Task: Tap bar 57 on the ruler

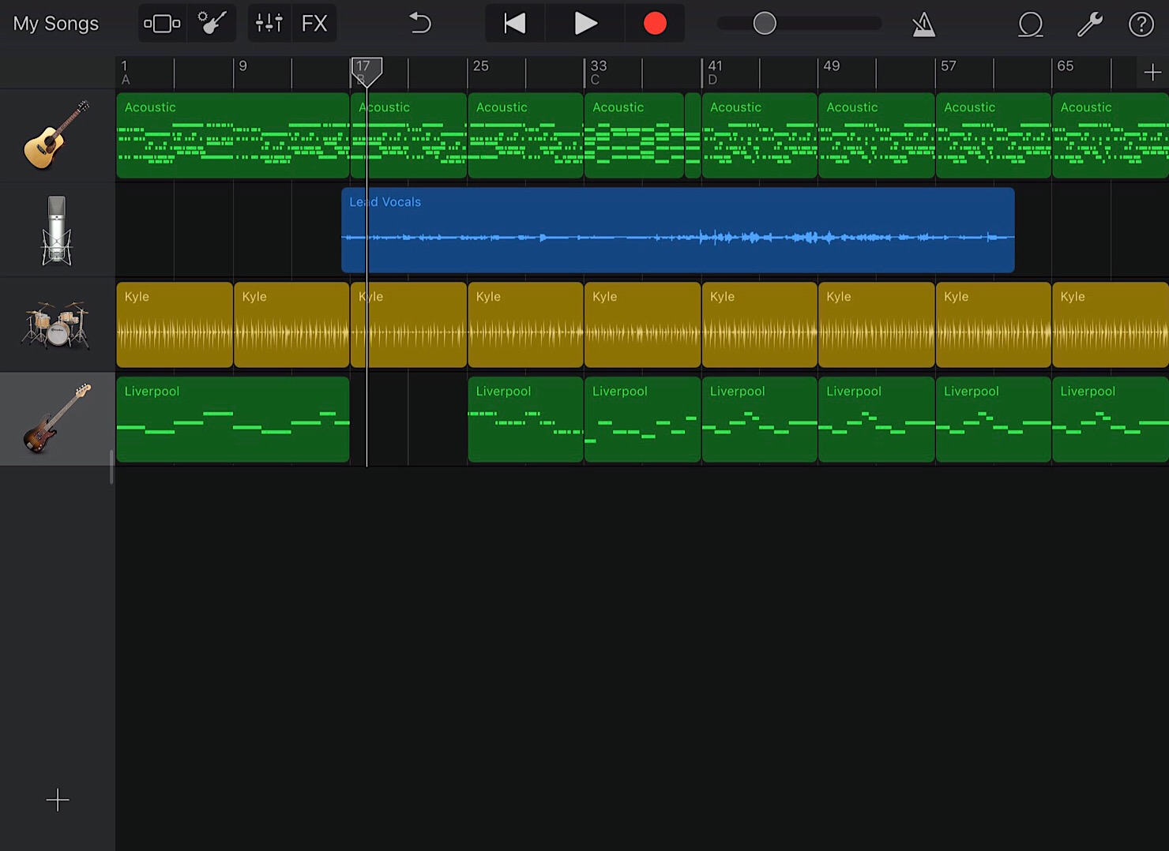Action: (948, 66)
